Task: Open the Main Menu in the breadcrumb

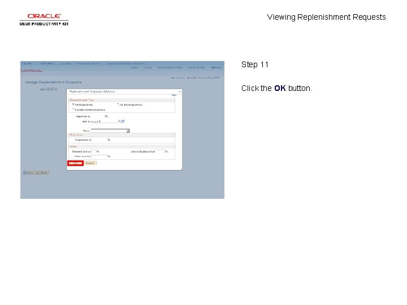Action: (47, 63)
